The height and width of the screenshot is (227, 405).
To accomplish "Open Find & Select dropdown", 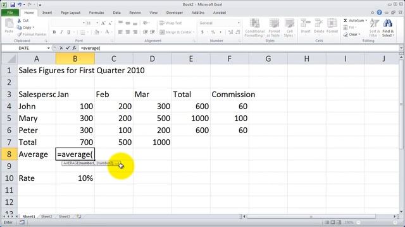I will point(388,28).
